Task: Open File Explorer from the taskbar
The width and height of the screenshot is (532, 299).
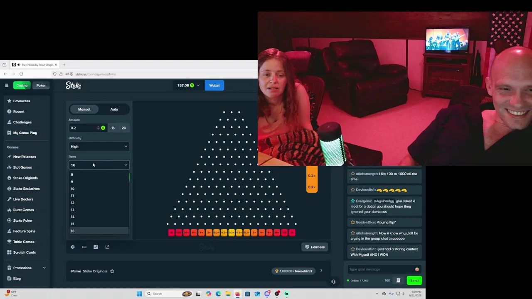Action: [228, 294]
